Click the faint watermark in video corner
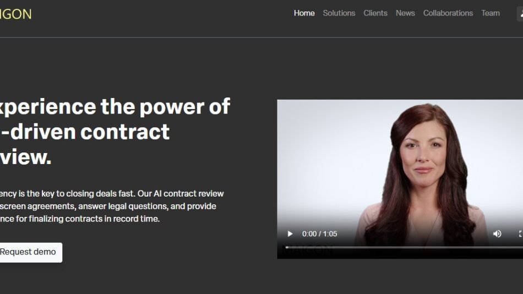Screen dimensions: 523x294 tap(308, 251)
